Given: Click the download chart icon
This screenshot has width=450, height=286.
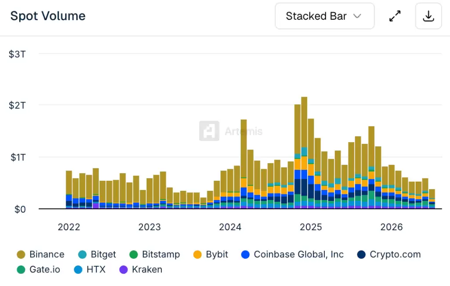Looking at the screenshot, I should [x=428, y=16].
